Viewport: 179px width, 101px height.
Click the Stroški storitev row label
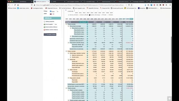point(75,57)
